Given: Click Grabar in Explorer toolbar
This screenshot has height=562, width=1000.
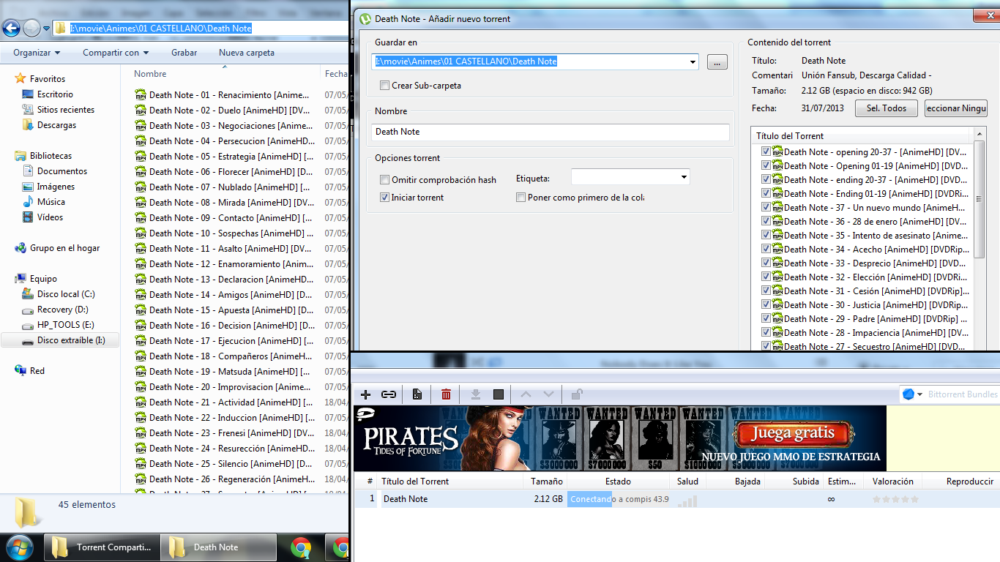Looking at the screenshot, I should (x=184, y=53).
